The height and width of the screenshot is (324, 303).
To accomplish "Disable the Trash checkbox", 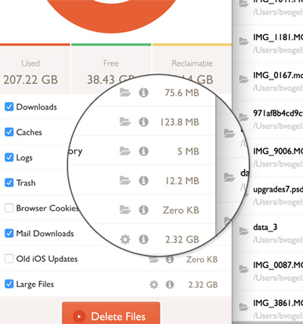I will [x=9, y=182].
